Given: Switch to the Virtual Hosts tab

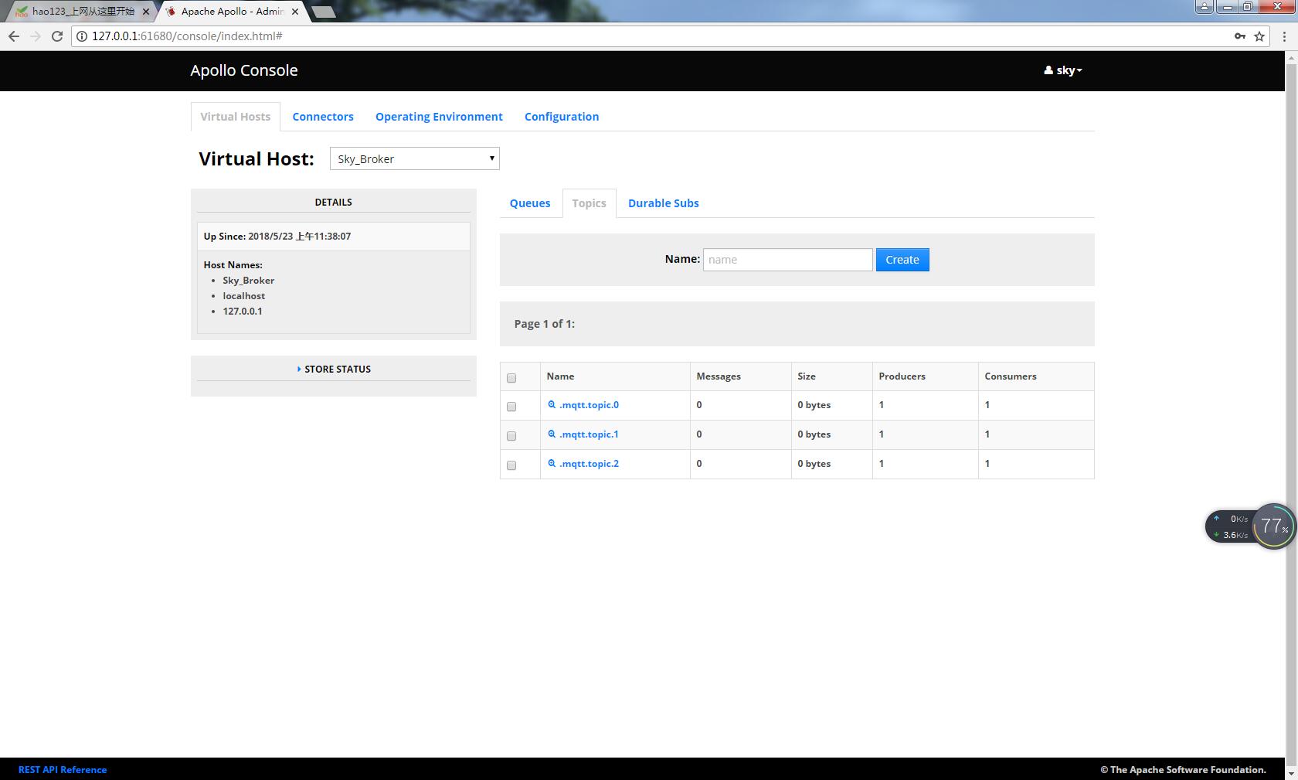Looking at the screenshot, I should click(236, 116).
